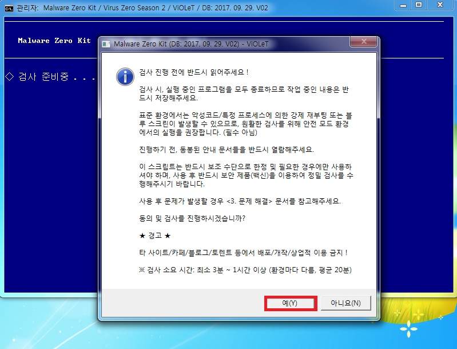The width and height of the screenshot is (457, 349).
Task: Click the dialog title 'Malware Zero Kit (DB: 2017. 09. 29. V02)'
Action: tap(176, 44)
